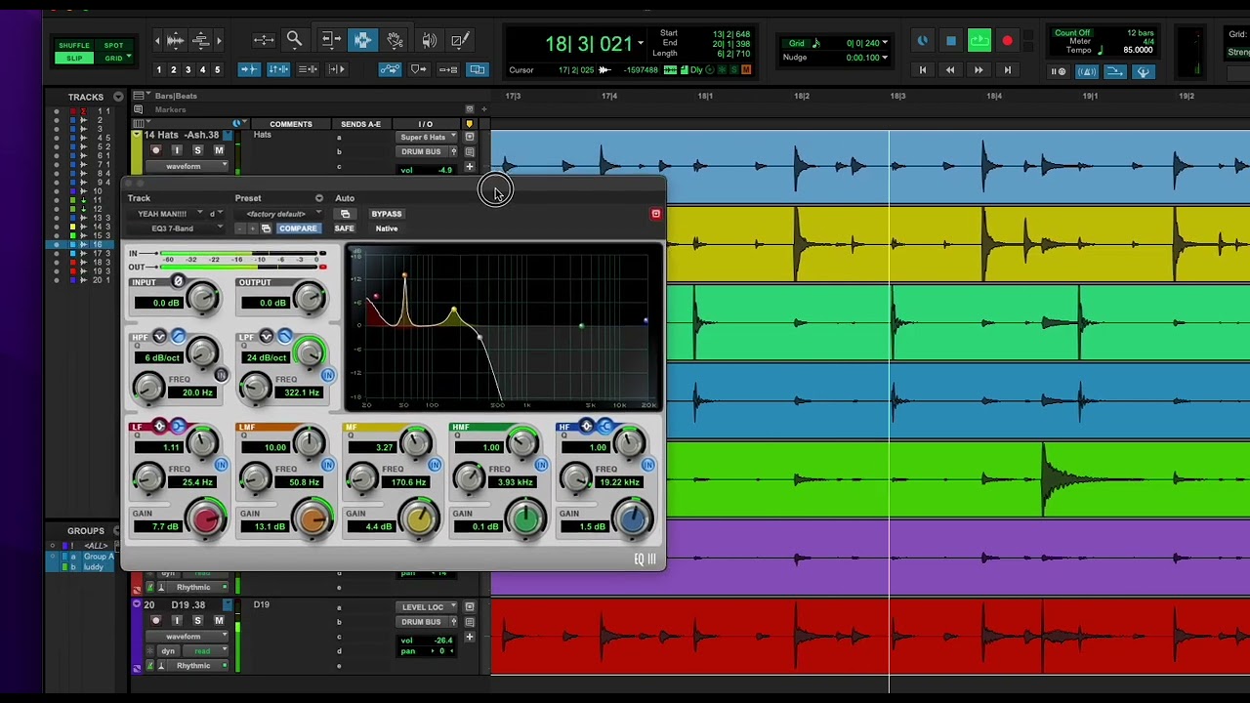Choose the Grabber hand tool
The height and width of the screenshot is (703, 1250).
click(x=395, y=40)
